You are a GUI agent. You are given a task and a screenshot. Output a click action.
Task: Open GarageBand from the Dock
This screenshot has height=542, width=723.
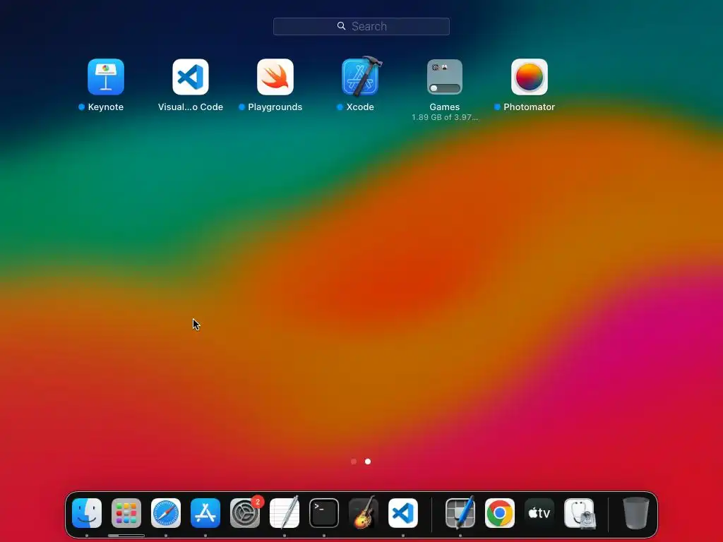click(364, 513)
